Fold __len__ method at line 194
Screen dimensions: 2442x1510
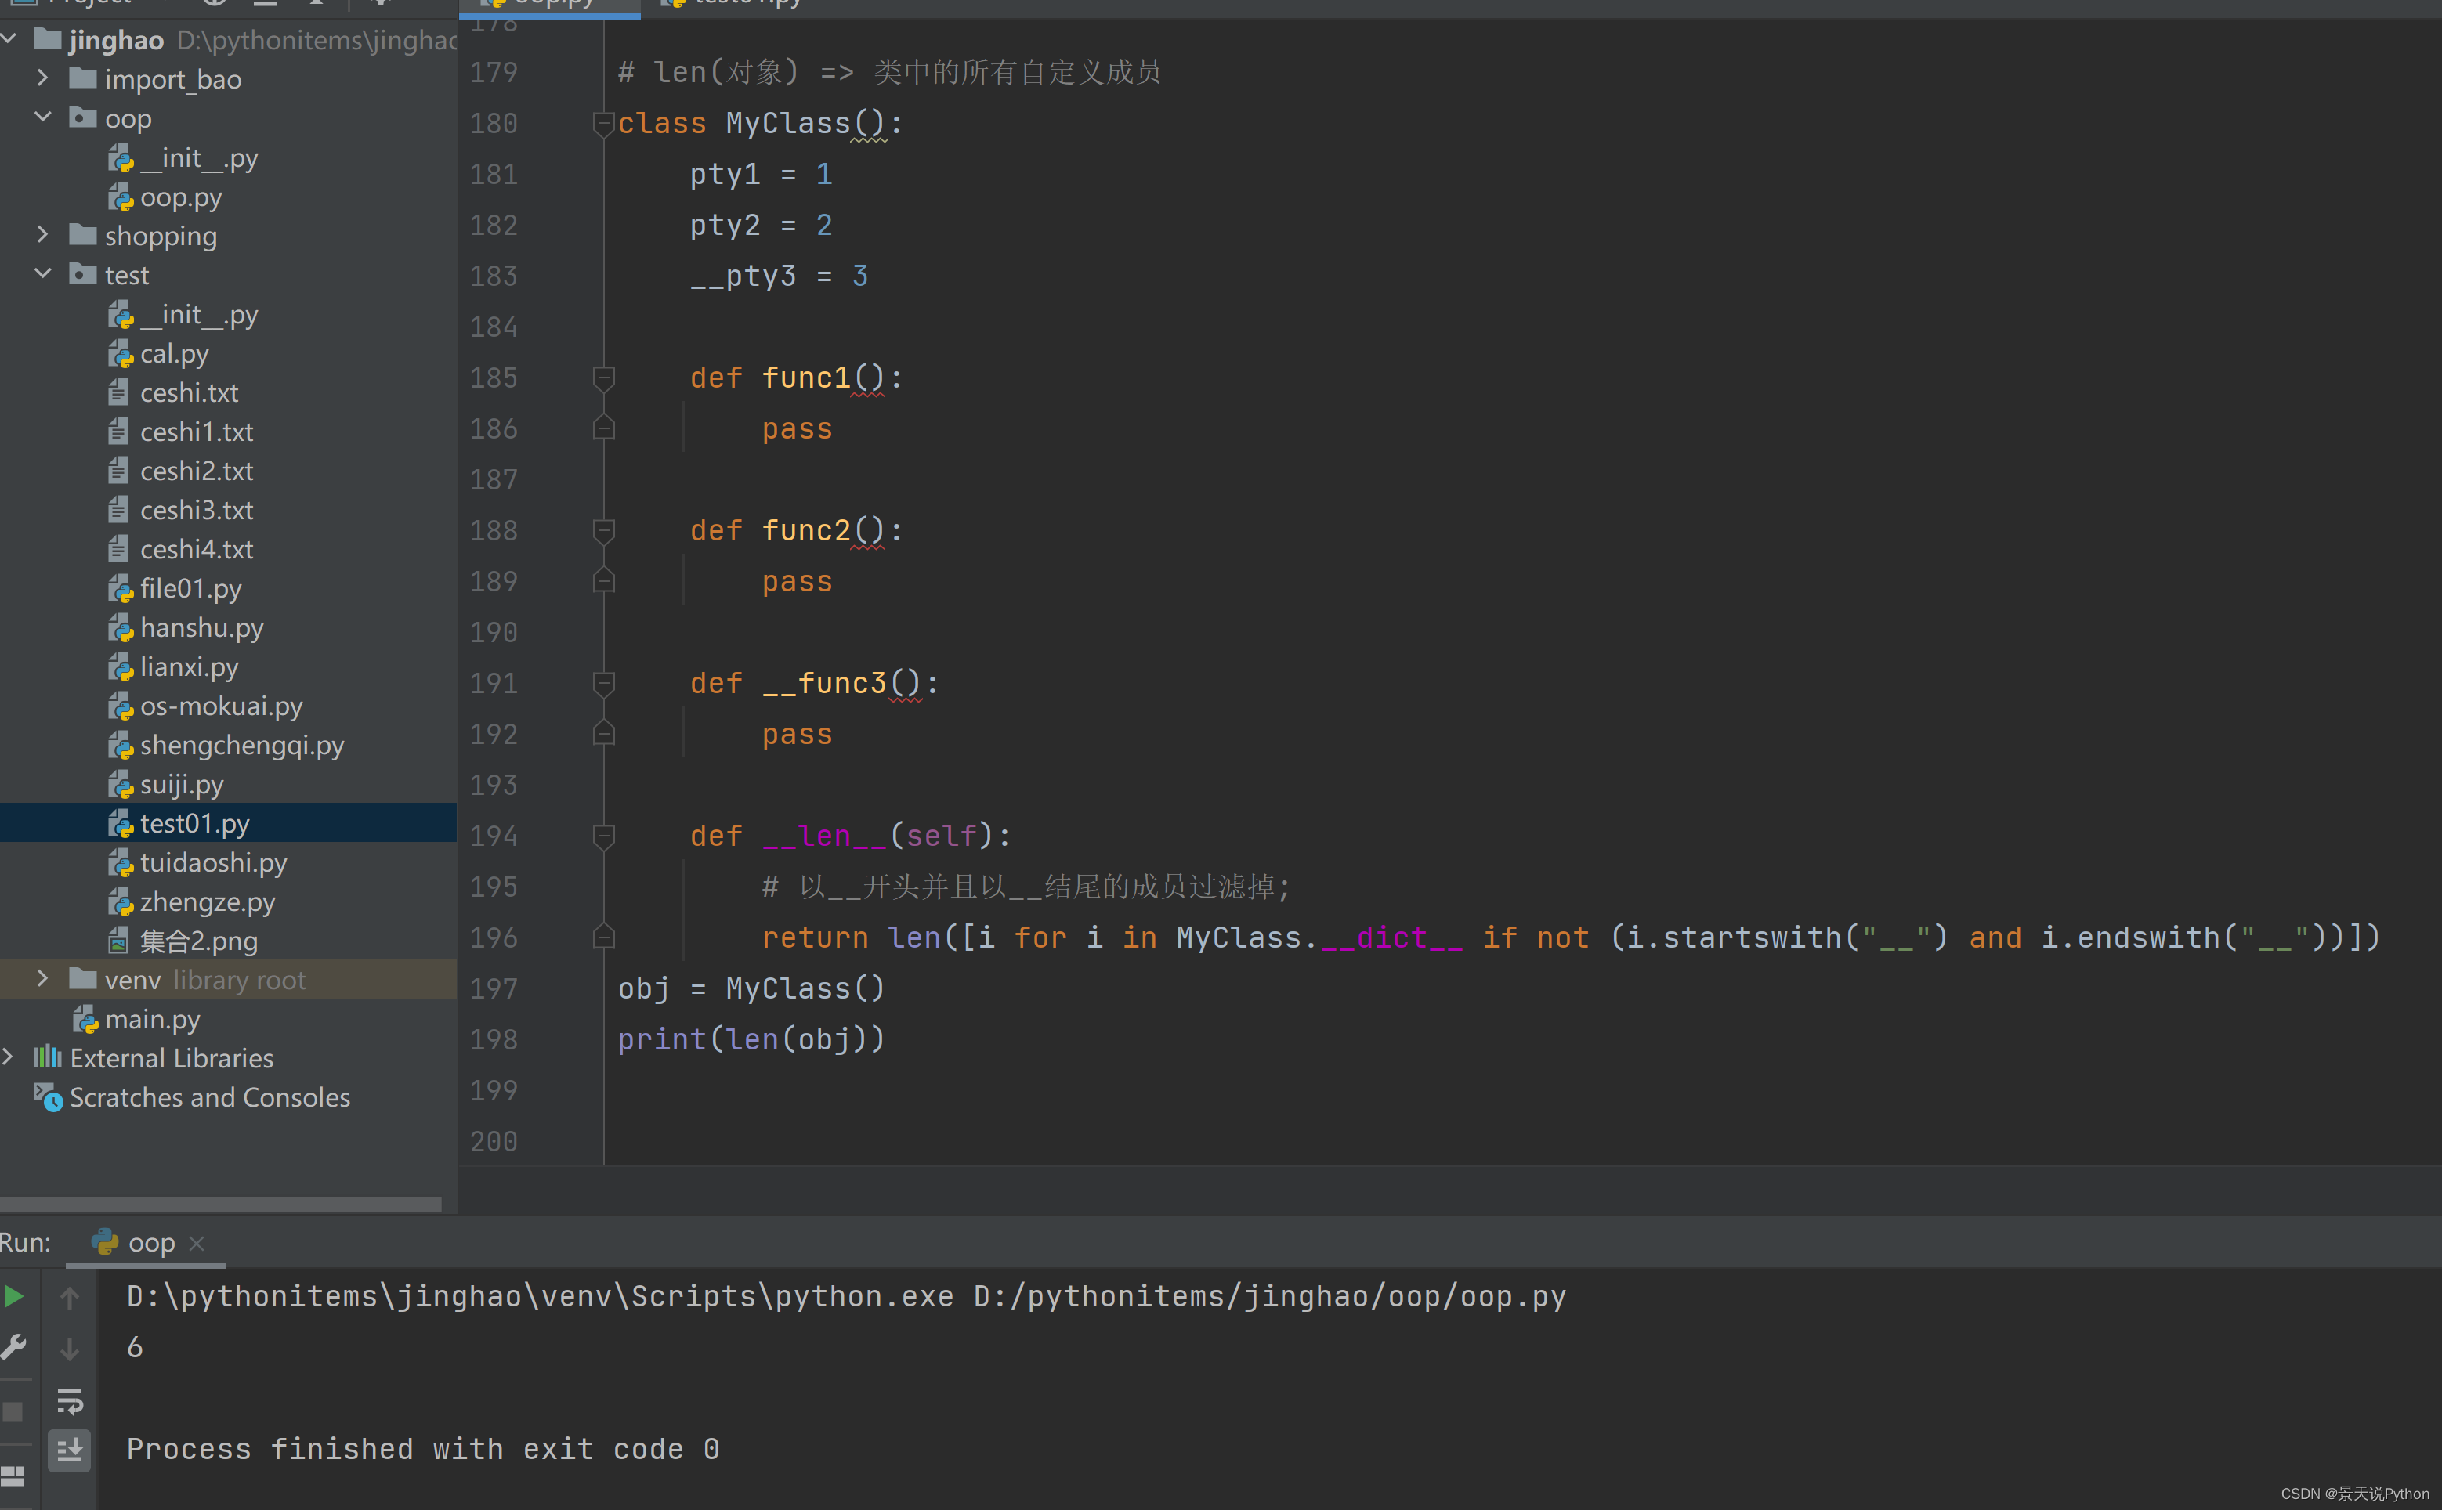(603, 837)
